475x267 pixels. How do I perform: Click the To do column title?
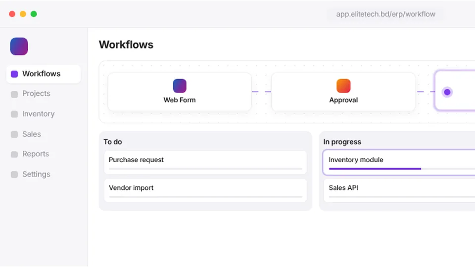[x=113, y=142]
